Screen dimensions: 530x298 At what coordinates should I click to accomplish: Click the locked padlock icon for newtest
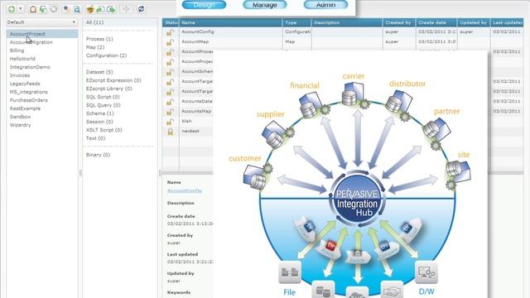pos(170,132)
